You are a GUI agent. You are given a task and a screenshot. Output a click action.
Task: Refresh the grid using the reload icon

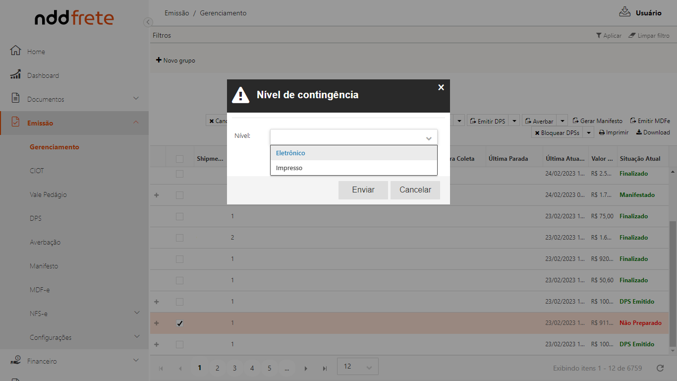[660, 368]
